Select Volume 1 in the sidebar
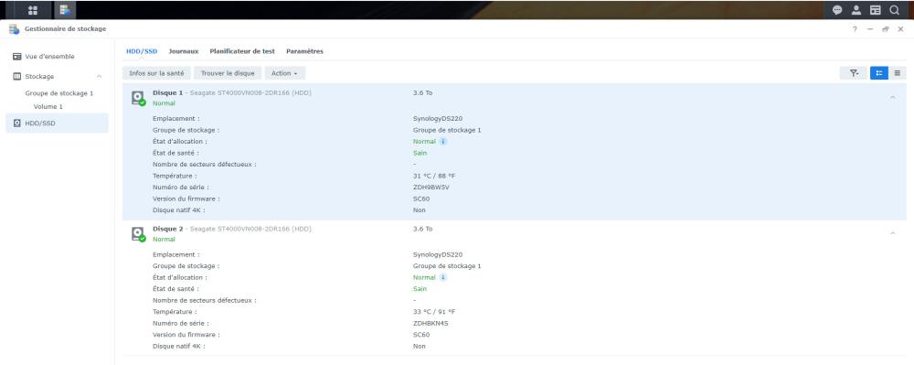914x365 pixels. pyautogui.click(x=48, y=107)
